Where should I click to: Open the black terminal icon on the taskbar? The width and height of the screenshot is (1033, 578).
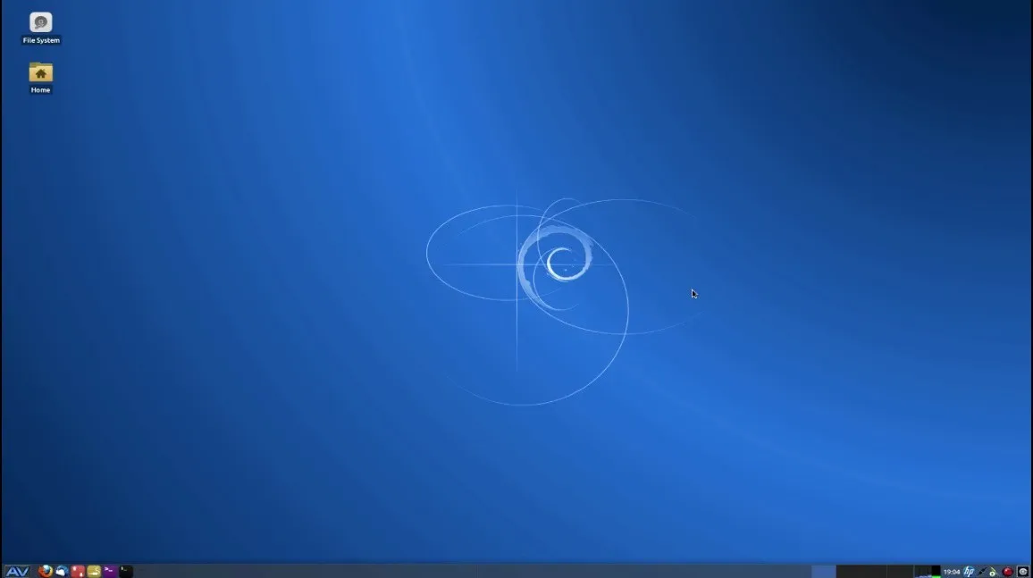125,571
